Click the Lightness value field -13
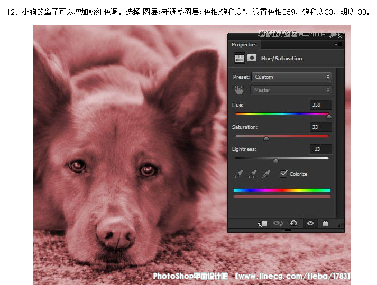 click(x=320, y=149)
